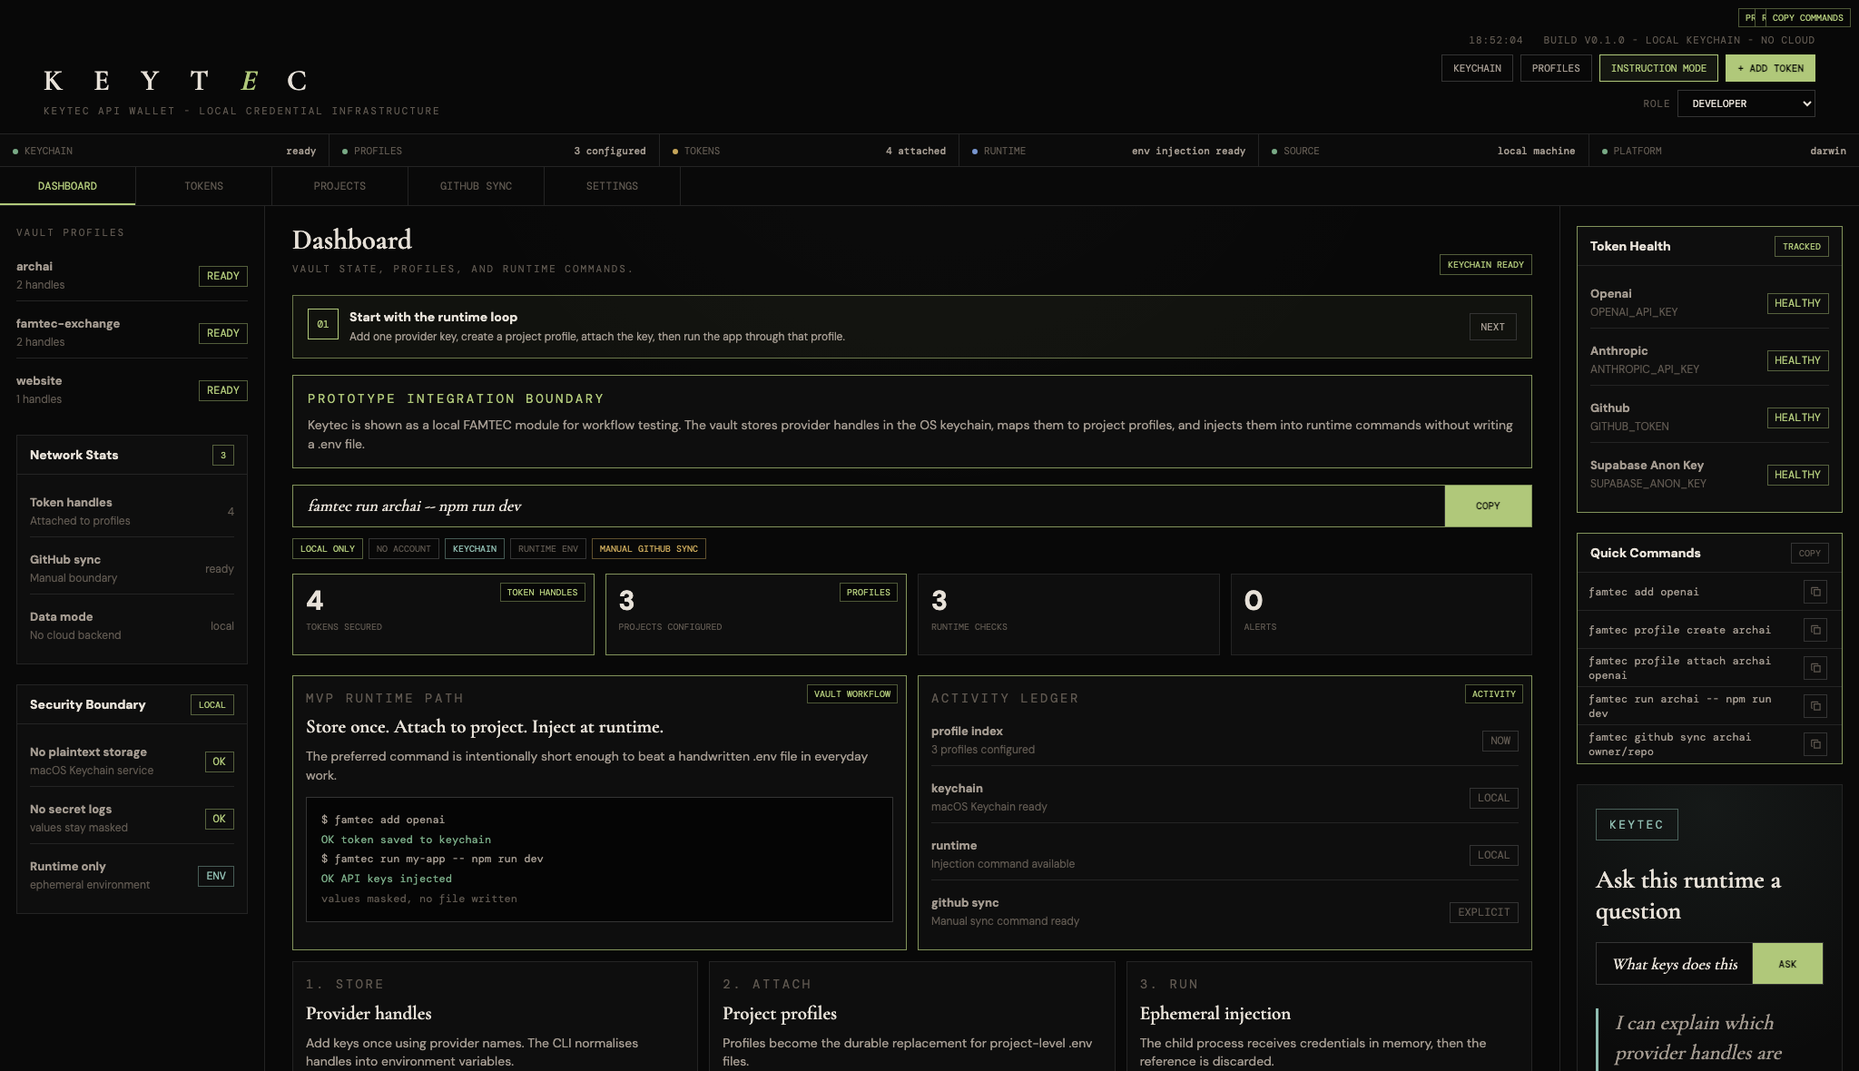1859x1071 pixels.
Task: Click the Runtime Env tag chip
Action: click(548, 548)
